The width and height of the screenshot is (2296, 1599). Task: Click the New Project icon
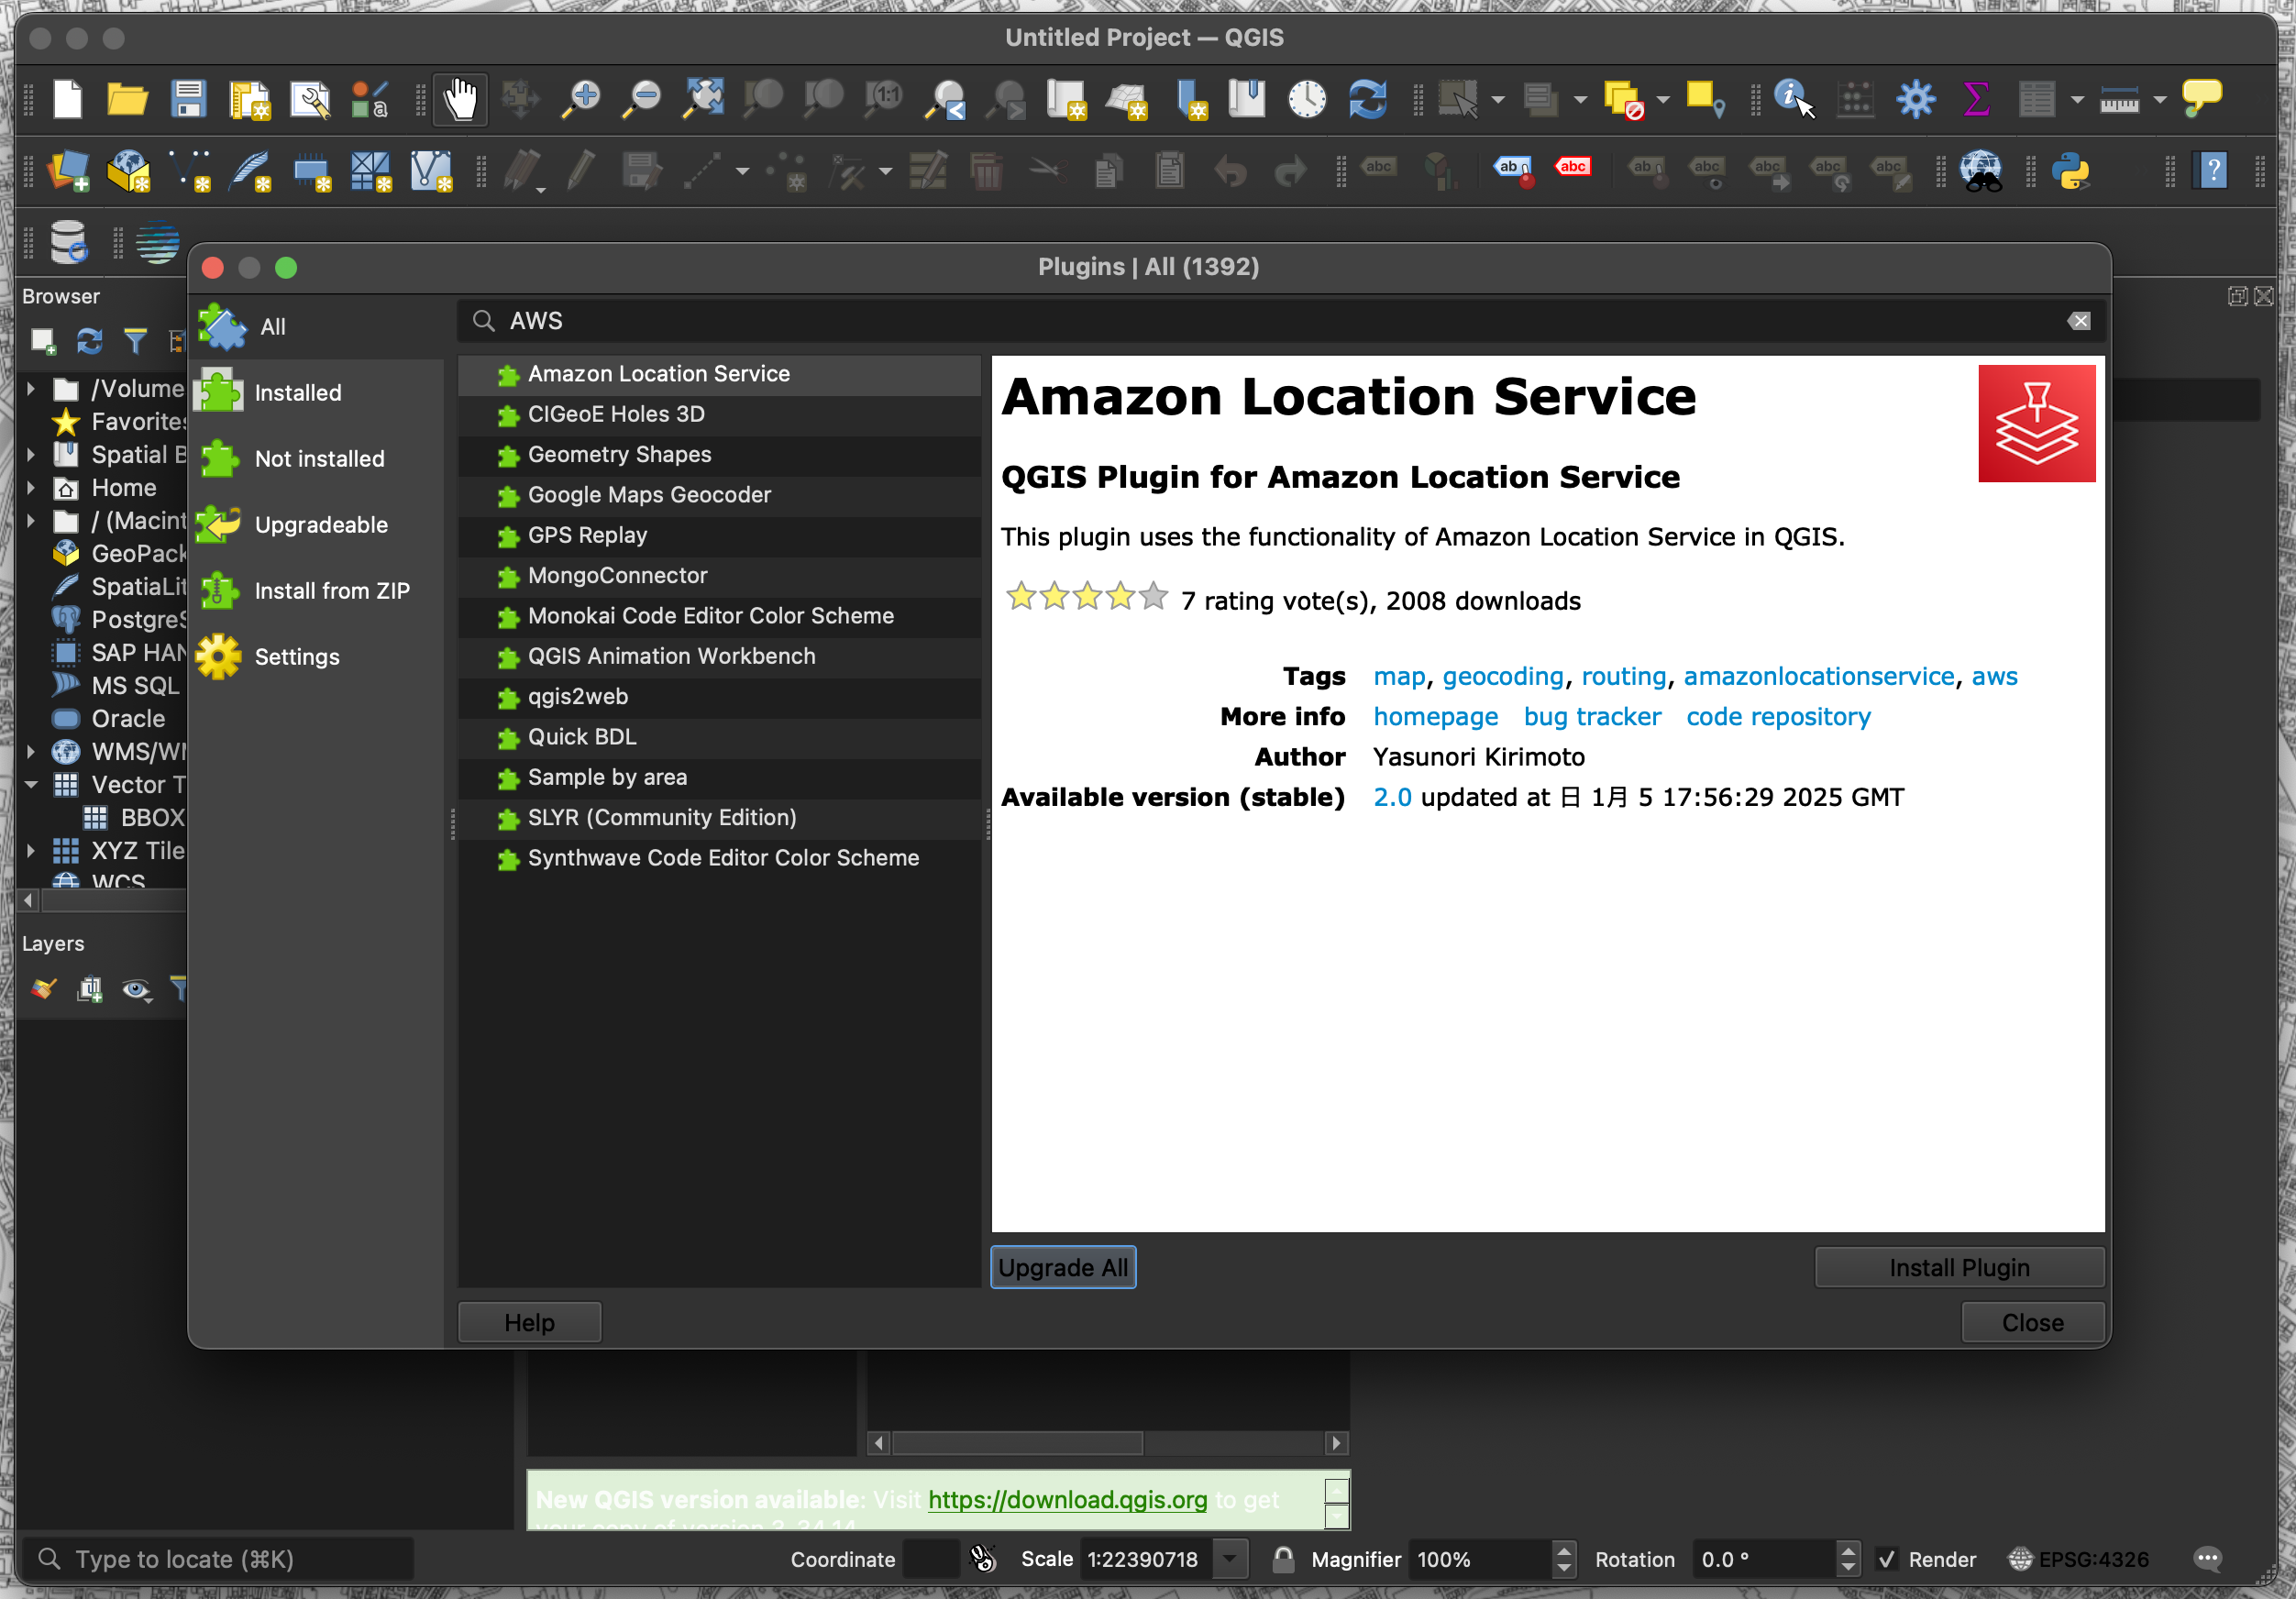point(68,99)
